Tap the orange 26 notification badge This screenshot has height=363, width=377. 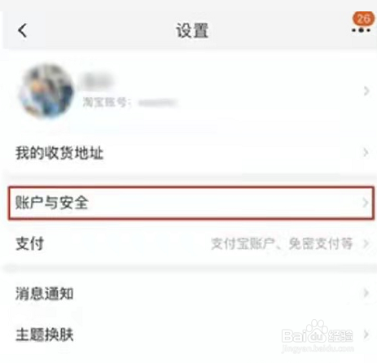coord(363,19)
